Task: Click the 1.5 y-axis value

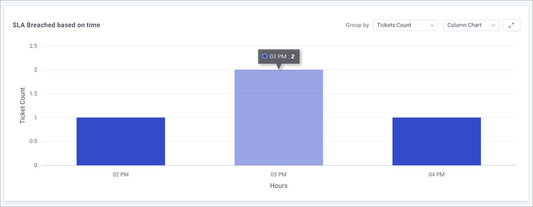Action: pos(33,94)
